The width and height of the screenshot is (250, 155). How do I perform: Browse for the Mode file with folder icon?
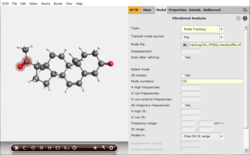[185, 45]
